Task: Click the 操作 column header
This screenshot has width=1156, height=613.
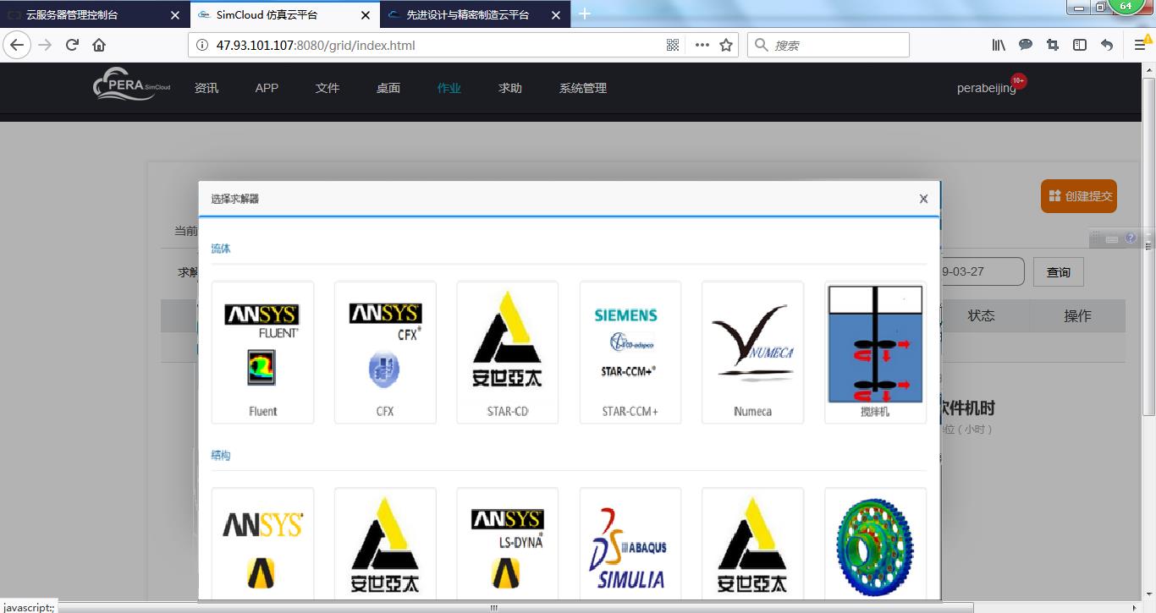Action: pos(1077,315)
